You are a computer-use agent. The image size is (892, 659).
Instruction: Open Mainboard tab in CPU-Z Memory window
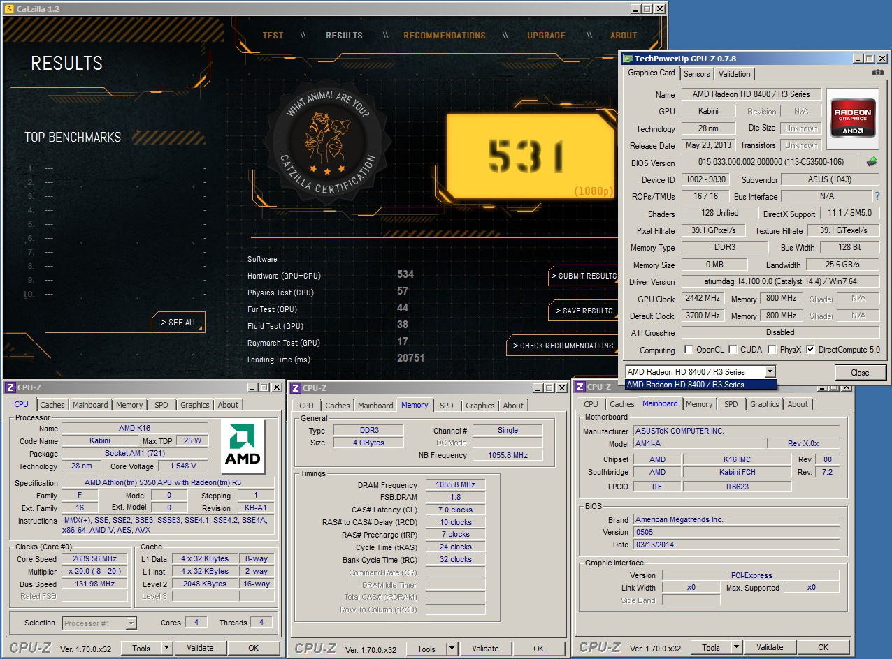pyautogui.click(x=375, y=406)
